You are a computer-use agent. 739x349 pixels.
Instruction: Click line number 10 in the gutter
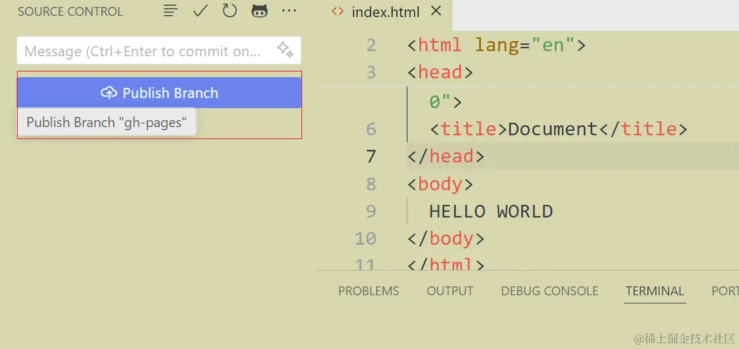pyautogui.click(x=366, y=239)
